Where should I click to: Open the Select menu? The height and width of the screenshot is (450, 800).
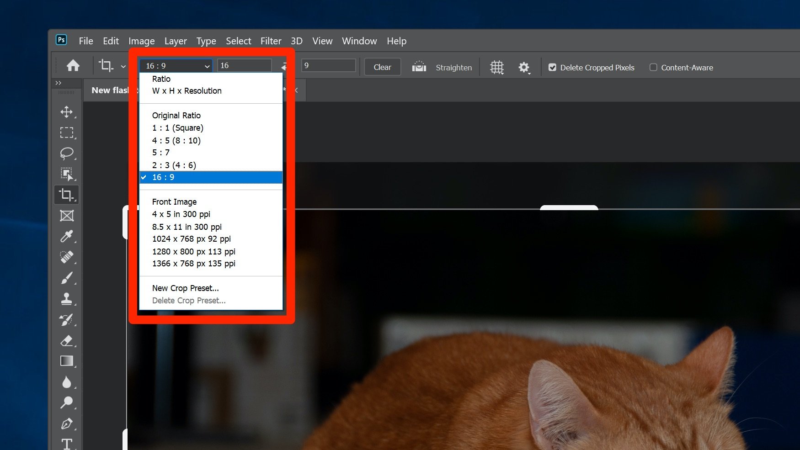(x=239, y=41)
